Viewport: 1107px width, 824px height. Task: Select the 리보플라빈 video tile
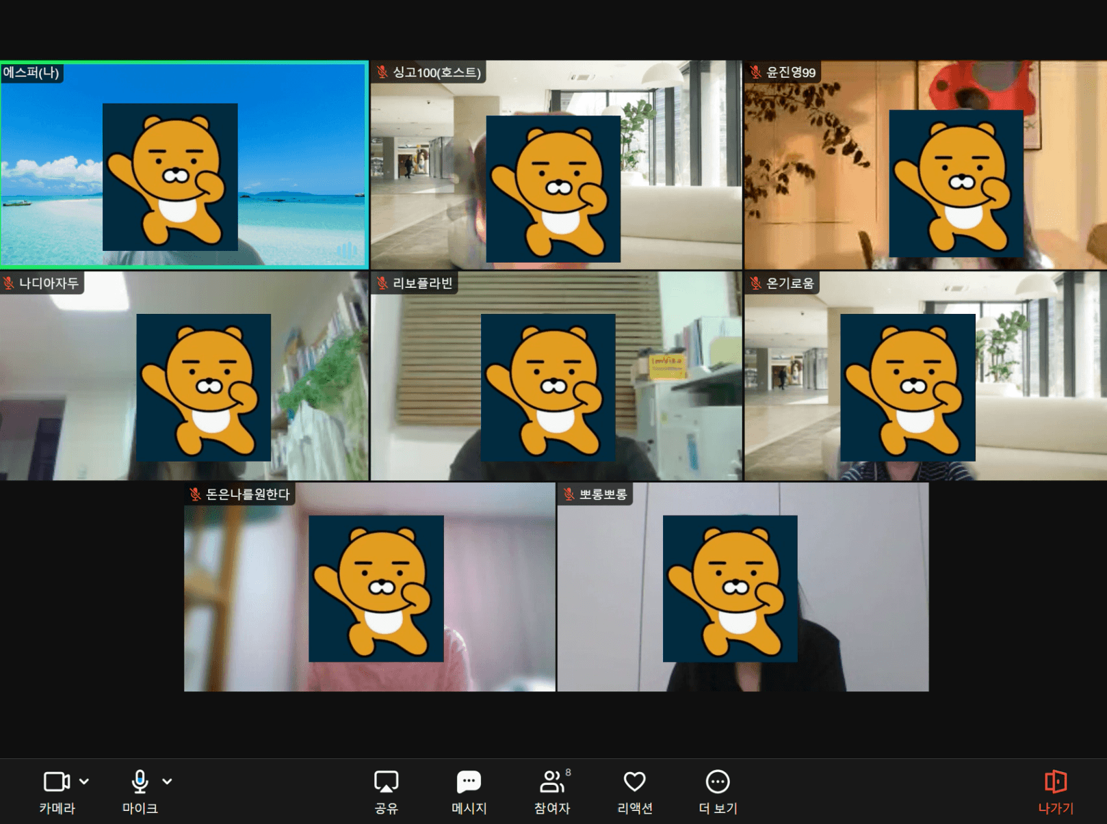click(x=556, y=375)
